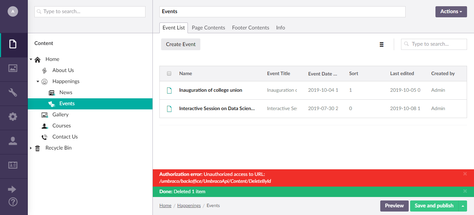Select Courses in content tree
This screenshot has width=474, height=215.
pyautogui.click(x=61, y=126)
